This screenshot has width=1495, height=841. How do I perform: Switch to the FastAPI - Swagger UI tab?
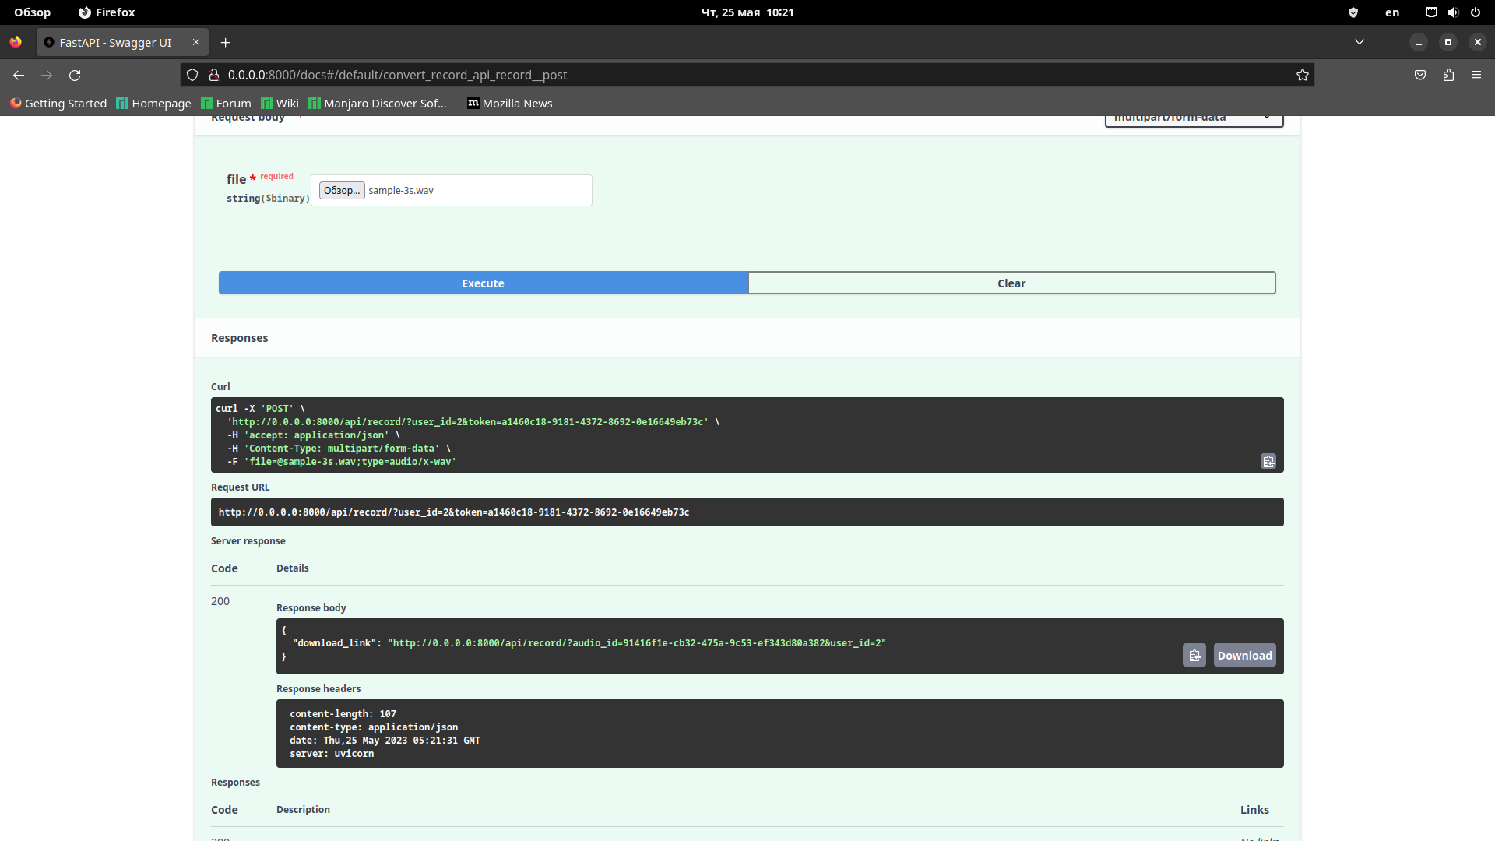[117, 42]
